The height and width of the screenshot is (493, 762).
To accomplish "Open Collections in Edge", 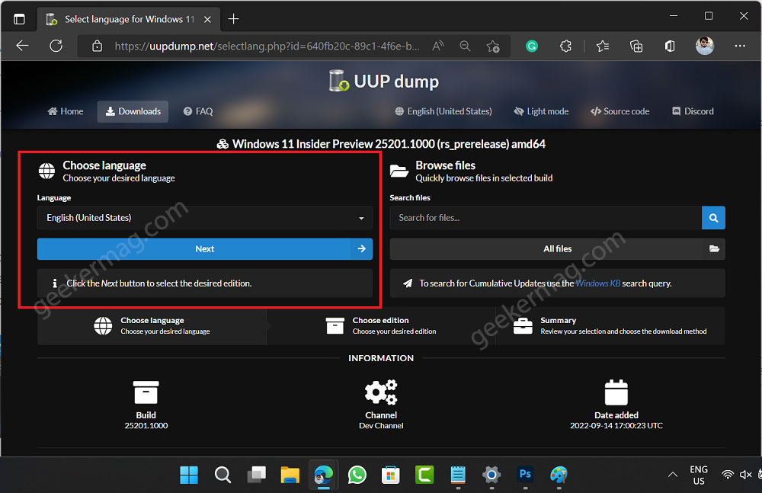I will 636,46.
